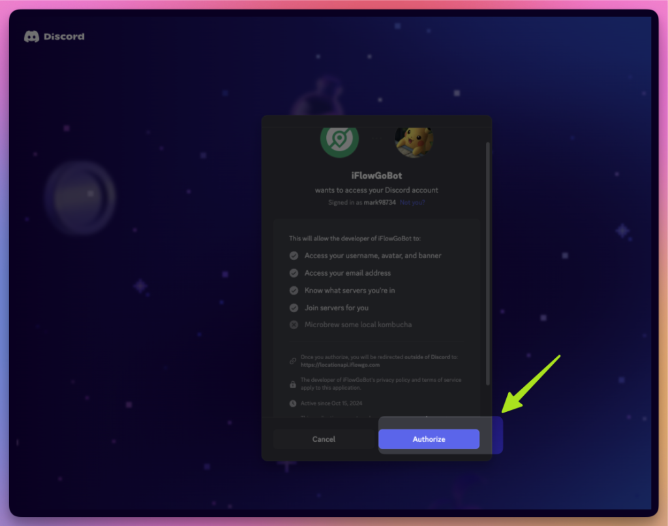The width and height of the screenshot is (668, 526).
Task: Click the "Discord" wordmark text
Action: pyautogui.click(x=64, y=37)
